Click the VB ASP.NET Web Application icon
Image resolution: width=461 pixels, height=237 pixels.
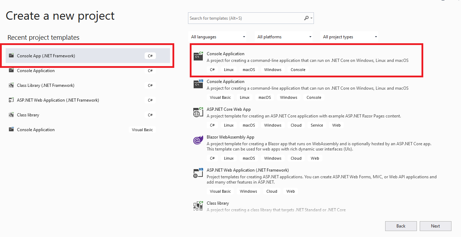198,173
